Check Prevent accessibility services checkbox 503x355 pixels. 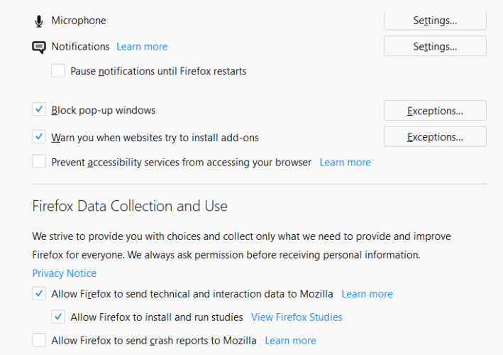pyautogui.click(x=39, y=161)
